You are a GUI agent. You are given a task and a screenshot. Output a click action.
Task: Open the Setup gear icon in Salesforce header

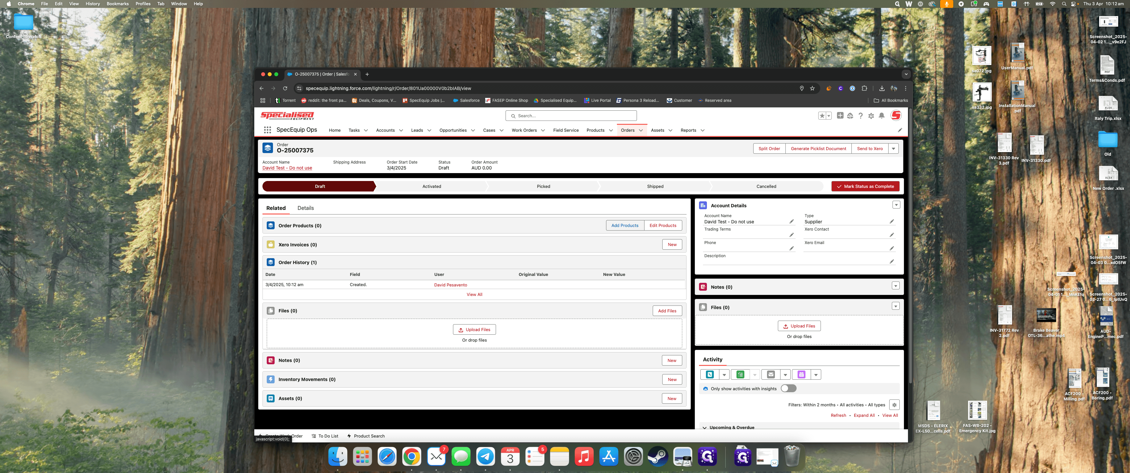(871, 115)
